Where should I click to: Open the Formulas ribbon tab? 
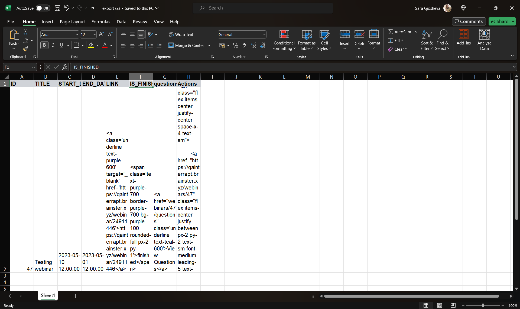[101, 22]
